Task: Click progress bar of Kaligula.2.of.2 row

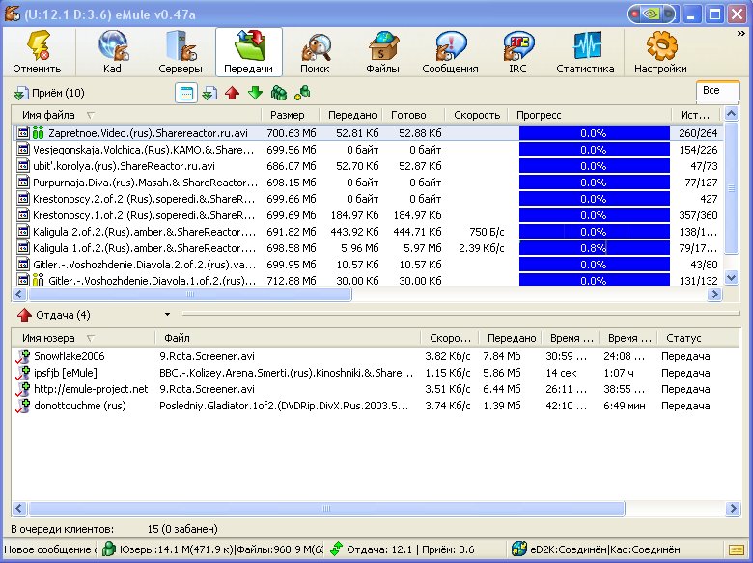Action: pyautogui.click(x=595, y=232)
